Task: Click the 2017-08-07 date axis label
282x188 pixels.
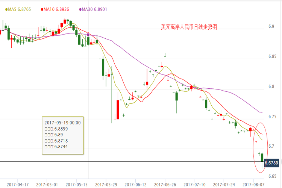Action: 253,185
